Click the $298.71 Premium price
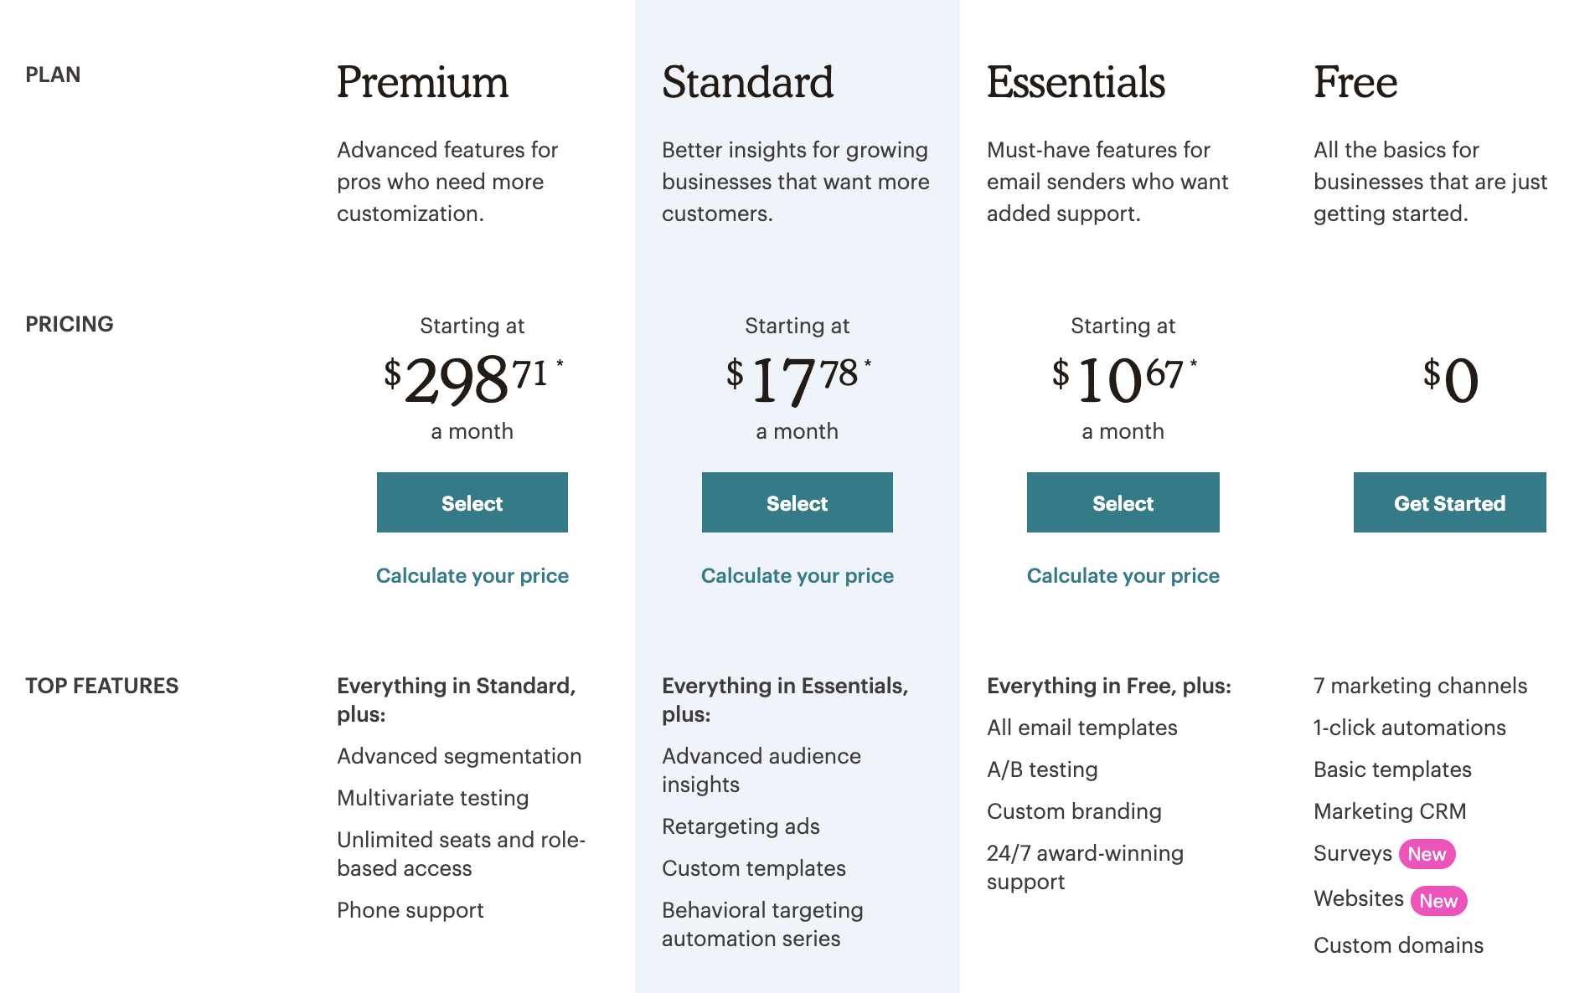Image resolution: width=1595 pixels, height=993 pixels. 472,379
